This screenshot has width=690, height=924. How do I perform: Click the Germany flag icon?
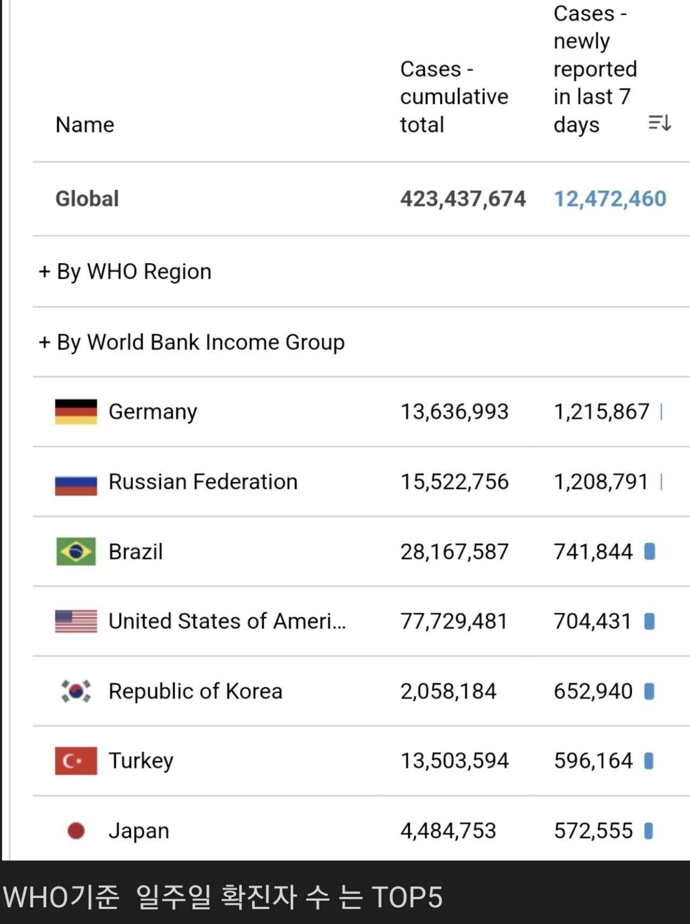pos(76,412)
